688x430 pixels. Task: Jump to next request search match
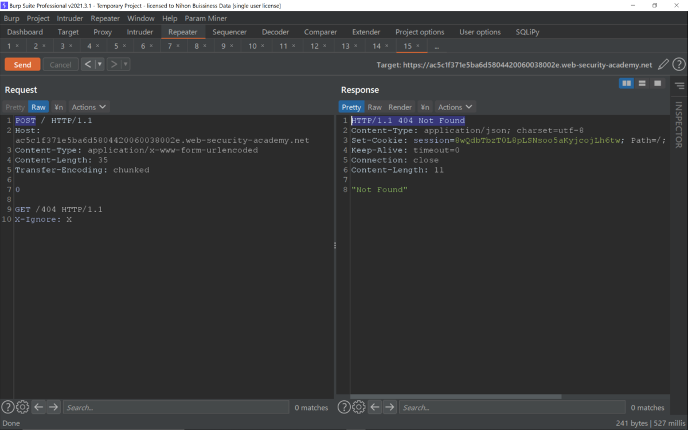pos(53,407)
